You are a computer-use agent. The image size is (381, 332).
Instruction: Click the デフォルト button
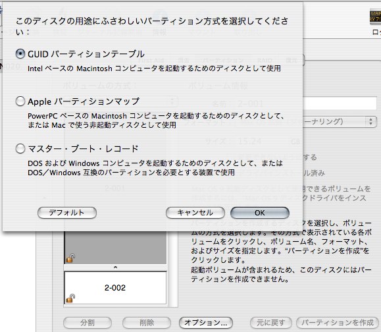67,213
